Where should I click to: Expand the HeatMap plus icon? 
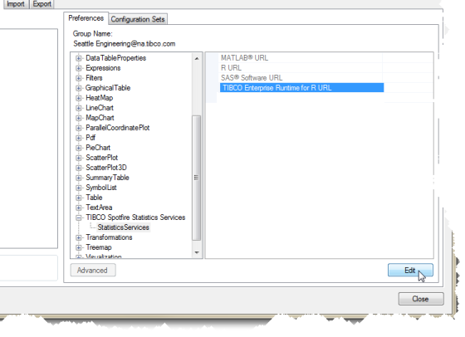click(x=79, y=98)
